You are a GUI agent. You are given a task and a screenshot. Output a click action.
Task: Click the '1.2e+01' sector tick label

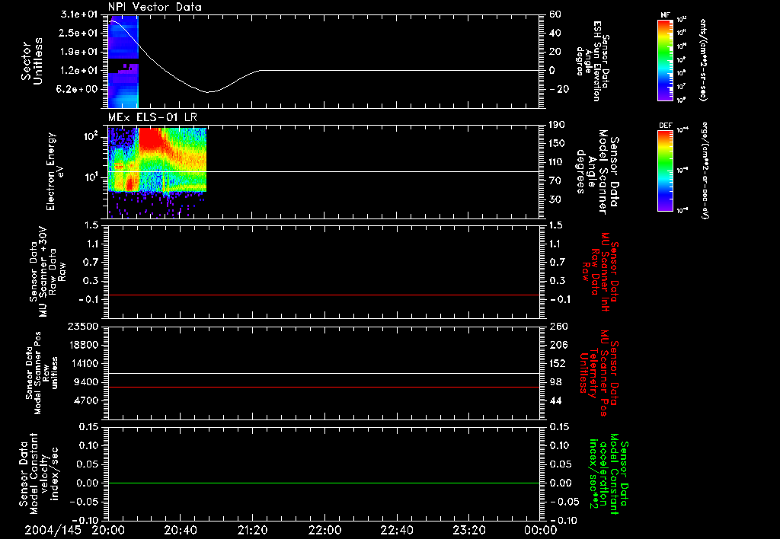79,71
